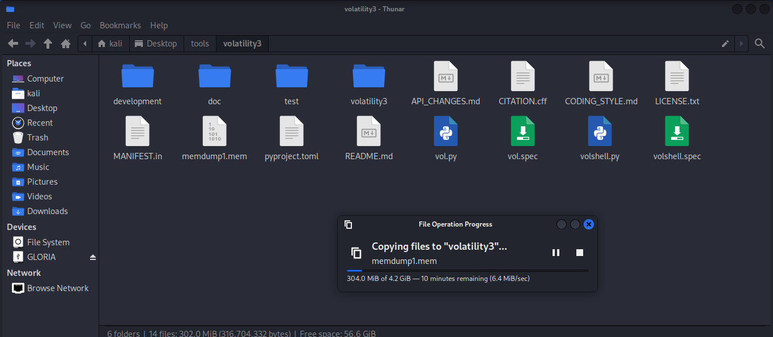
Task: Click the home folder toolbar icon
Action: 66,44
